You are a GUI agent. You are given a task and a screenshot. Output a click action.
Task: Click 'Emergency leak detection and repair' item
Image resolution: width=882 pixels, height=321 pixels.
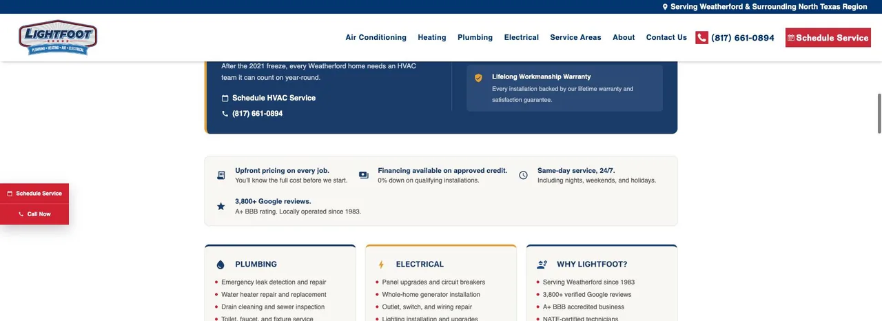coord(274,282)
